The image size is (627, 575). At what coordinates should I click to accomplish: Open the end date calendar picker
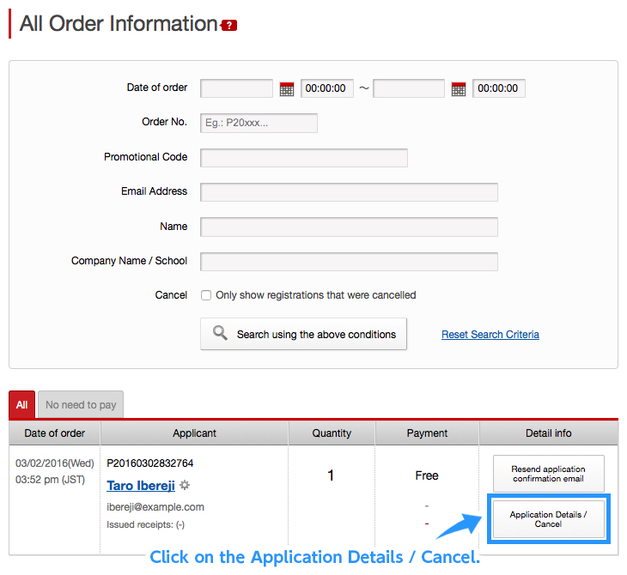[x=459, y=89]
